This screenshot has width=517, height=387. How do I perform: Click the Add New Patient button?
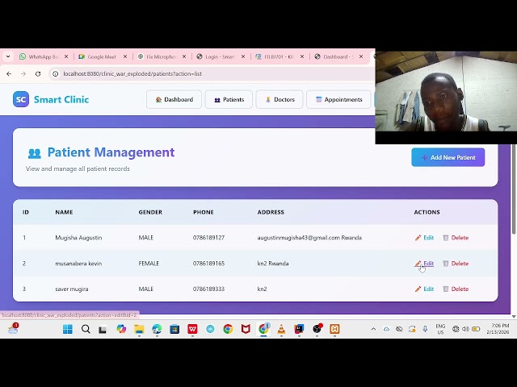coord(448,157)
